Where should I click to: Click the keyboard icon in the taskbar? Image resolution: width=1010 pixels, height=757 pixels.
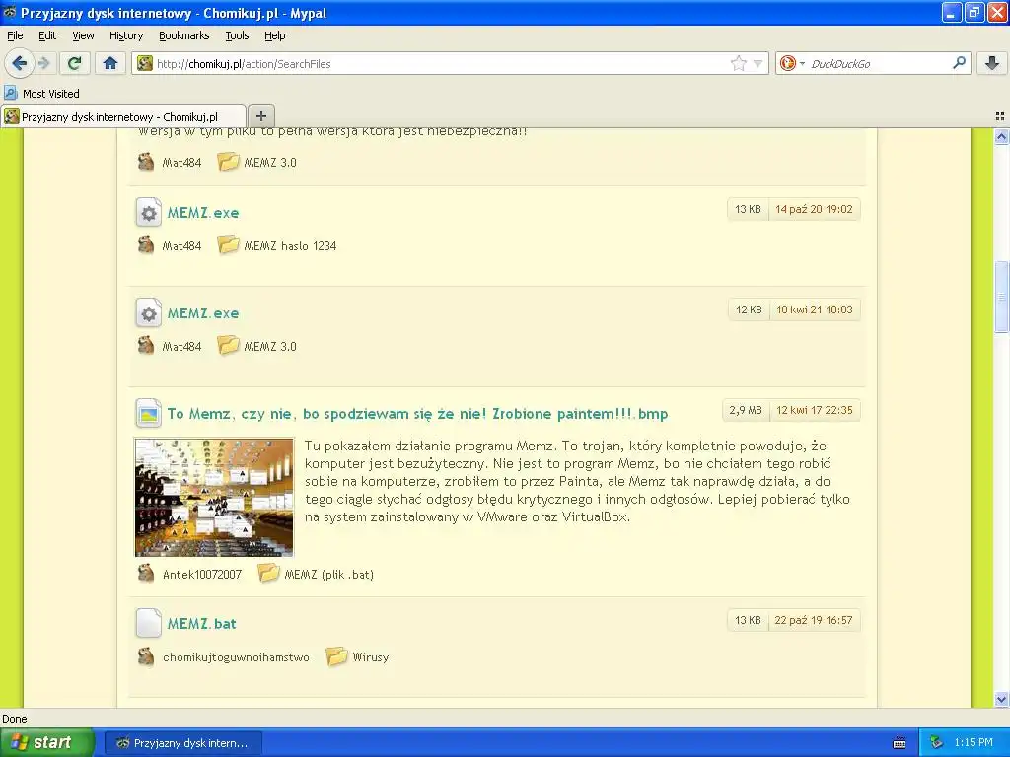[900, 743]
